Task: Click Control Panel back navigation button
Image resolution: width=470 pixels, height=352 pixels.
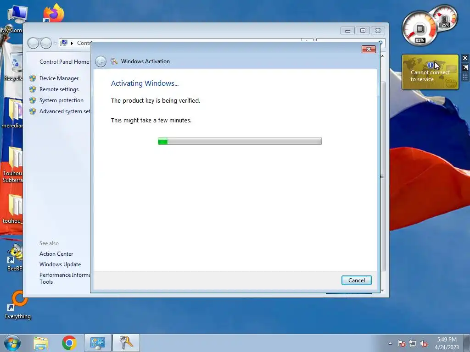Action: (x=33, y=43)
